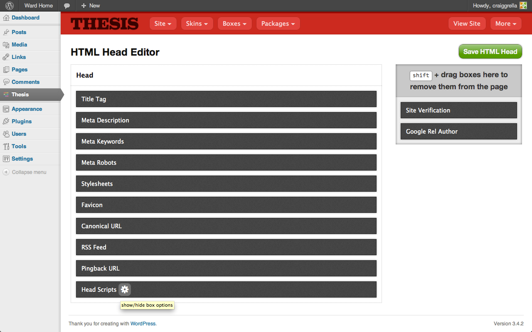Open the Packages dropdown menu
This screenshot has width=532, height=332.
tap(278, 24)
